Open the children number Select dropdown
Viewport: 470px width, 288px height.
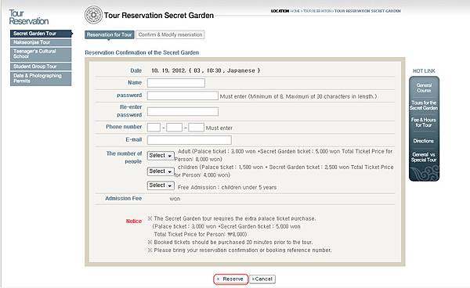pos(161,171)
